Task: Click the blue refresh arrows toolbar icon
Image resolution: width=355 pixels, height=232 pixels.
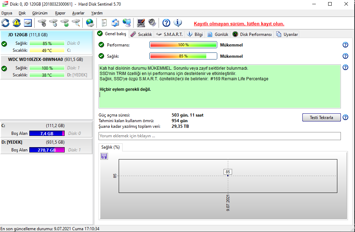Action: coord(5,23)
